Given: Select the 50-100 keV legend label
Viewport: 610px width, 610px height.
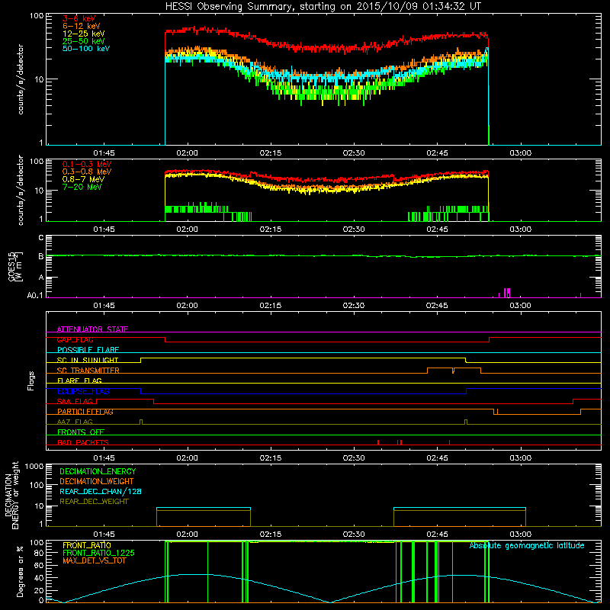Looking at the screenshot, I should 86,49.
